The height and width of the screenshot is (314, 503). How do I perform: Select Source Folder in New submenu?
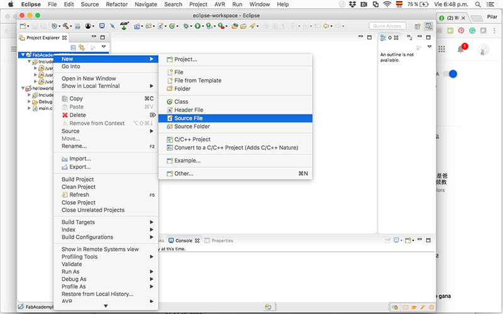pos(235,127)
